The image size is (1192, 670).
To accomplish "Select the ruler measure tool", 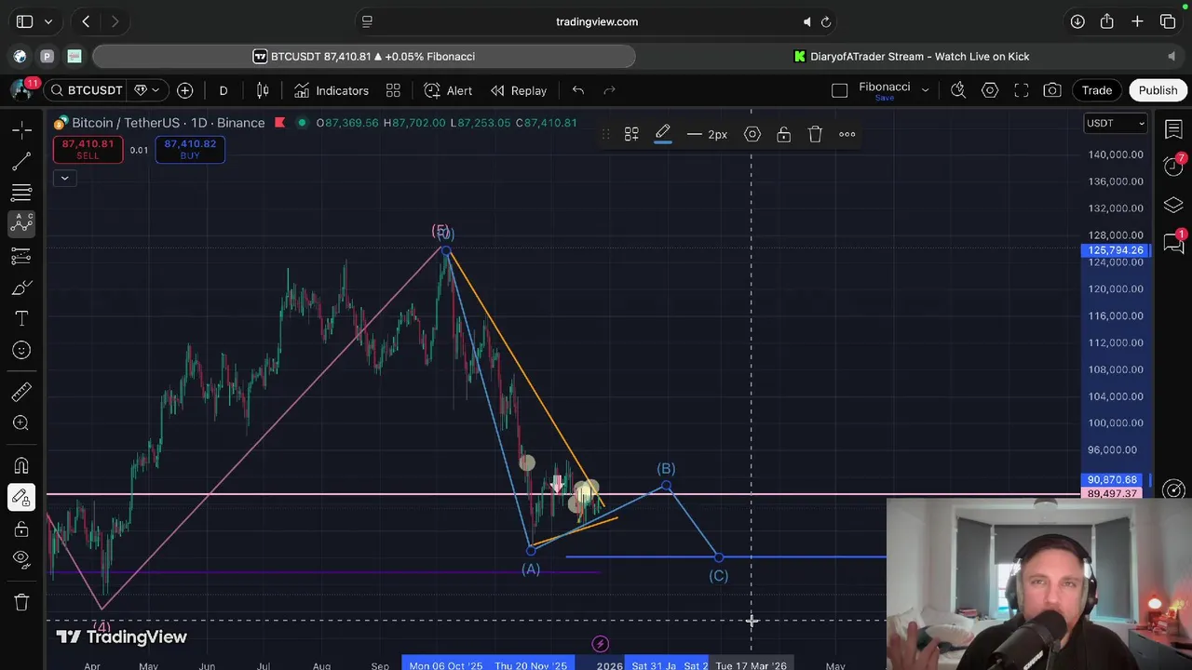I will click(x=21, y=393).
